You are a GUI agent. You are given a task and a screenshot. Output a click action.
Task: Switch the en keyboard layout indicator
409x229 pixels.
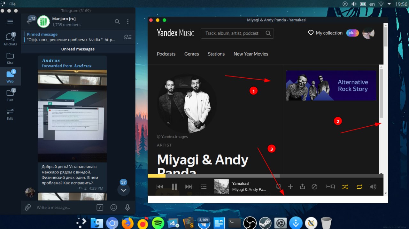[x=372, y=4]
